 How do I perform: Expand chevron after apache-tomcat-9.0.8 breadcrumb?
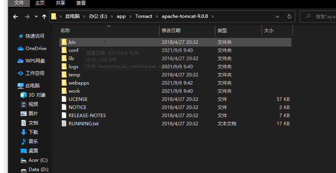pyautogui.click(x=213, y=16)
